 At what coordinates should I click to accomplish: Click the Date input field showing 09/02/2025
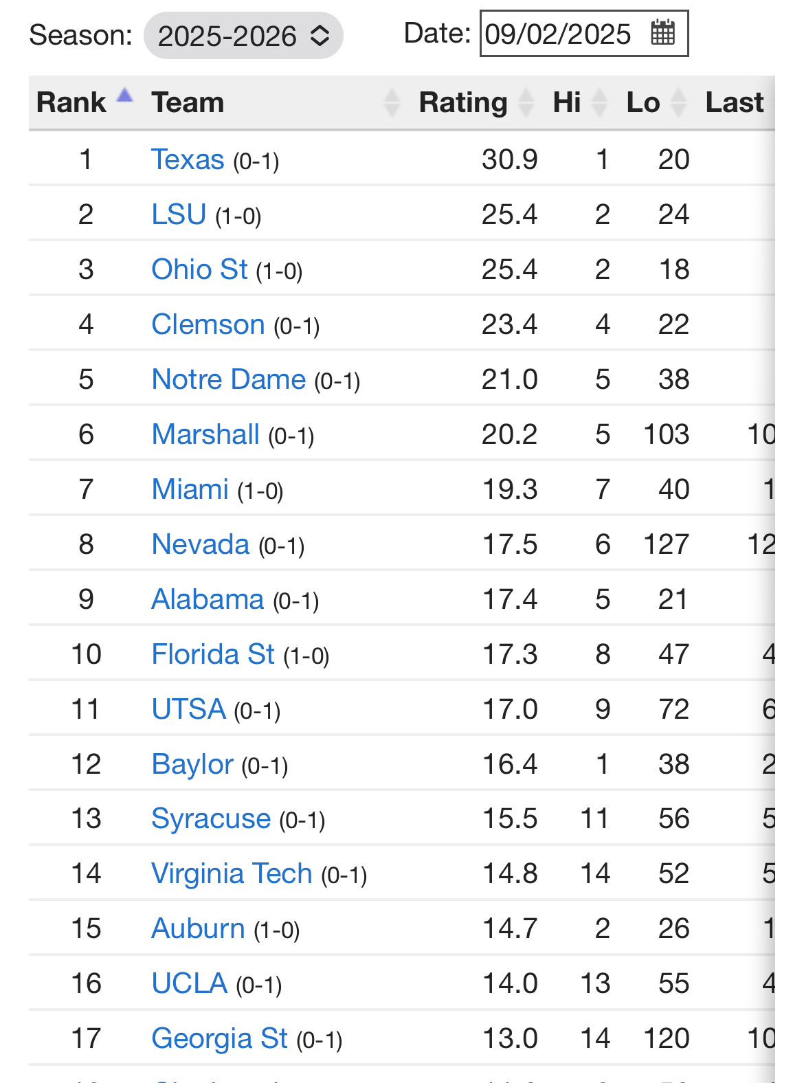(x=584, y=33)
